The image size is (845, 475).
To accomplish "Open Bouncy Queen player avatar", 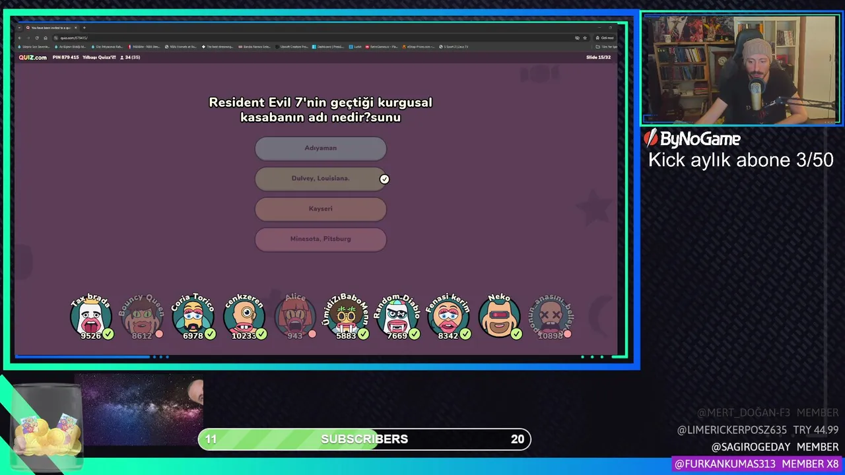I will tap(141, 317).
